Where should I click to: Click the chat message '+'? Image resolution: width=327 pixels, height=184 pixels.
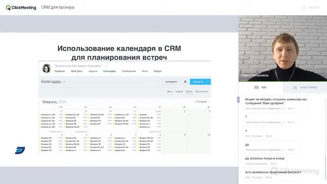click(x=260, y=133)
